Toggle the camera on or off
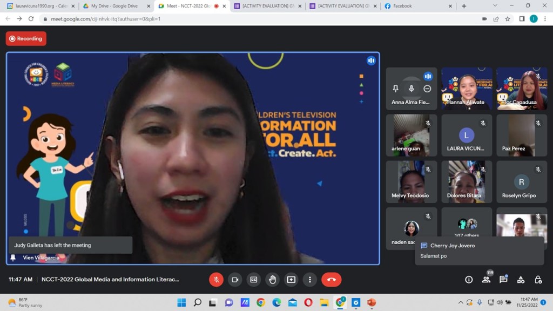553x311 pixels. [235, 279]
